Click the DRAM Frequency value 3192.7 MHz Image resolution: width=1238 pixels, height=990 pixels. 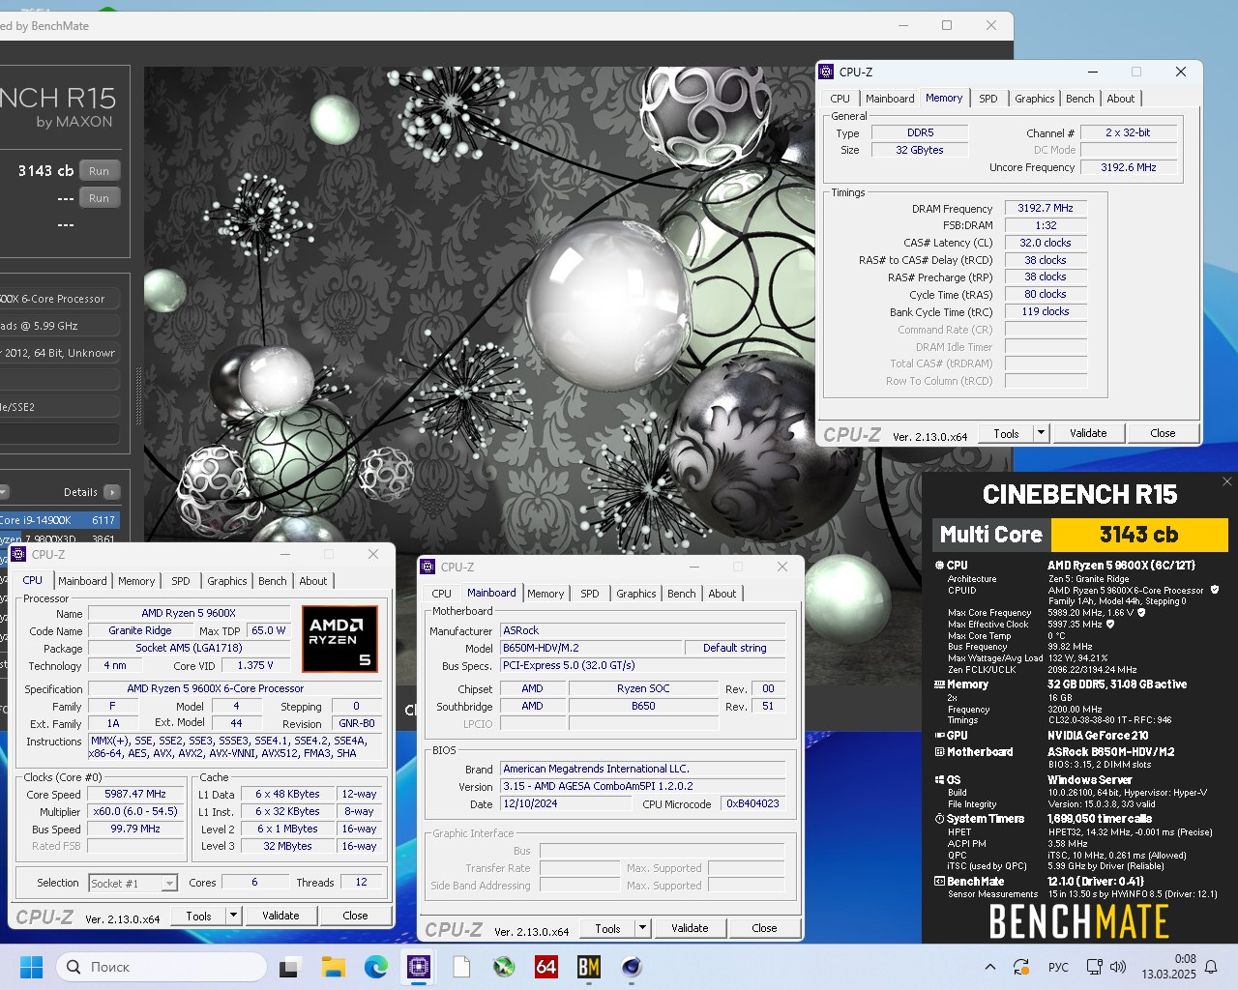pos(1046,208)
